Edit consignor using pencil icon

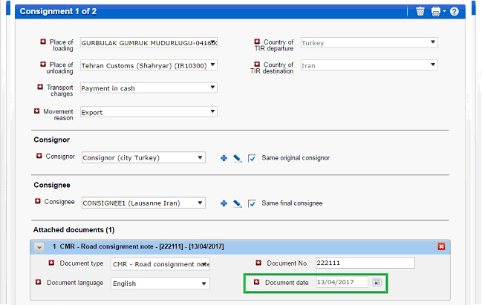point(237,158)
